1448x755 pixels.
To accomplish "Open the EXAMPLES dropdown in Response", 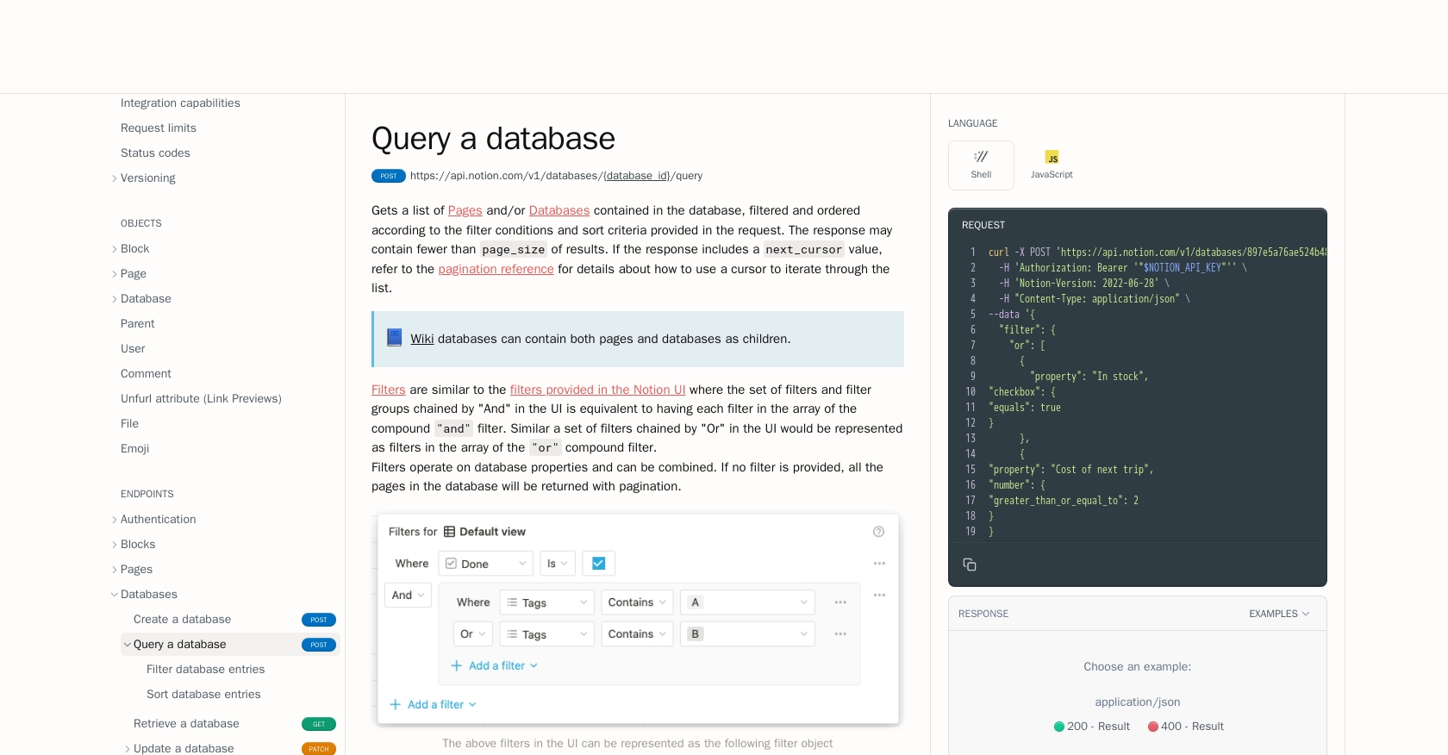I will point(1279,614).
